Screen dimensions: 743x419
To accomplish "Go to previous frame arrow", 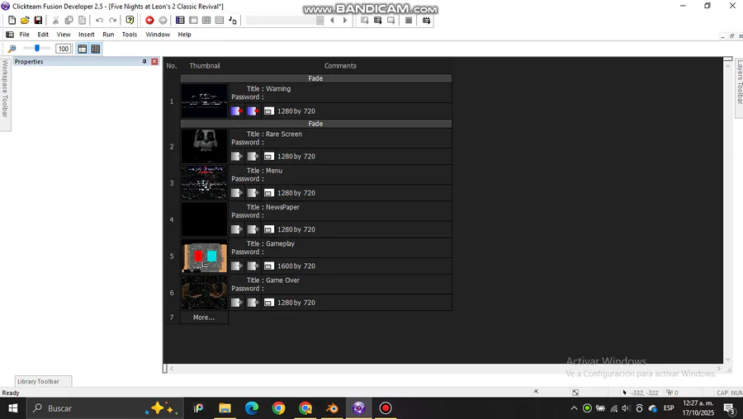I will pyautogui.click(x=332, y=20).
